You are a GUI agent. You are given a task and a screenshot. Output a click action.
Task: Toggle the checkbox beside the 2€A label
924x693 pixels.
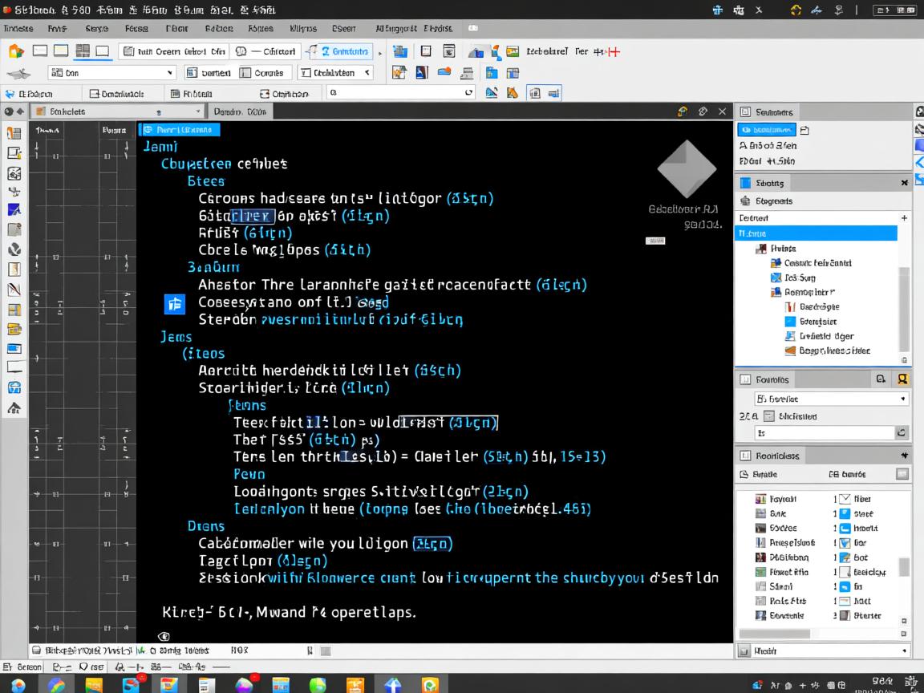point(769,416)
